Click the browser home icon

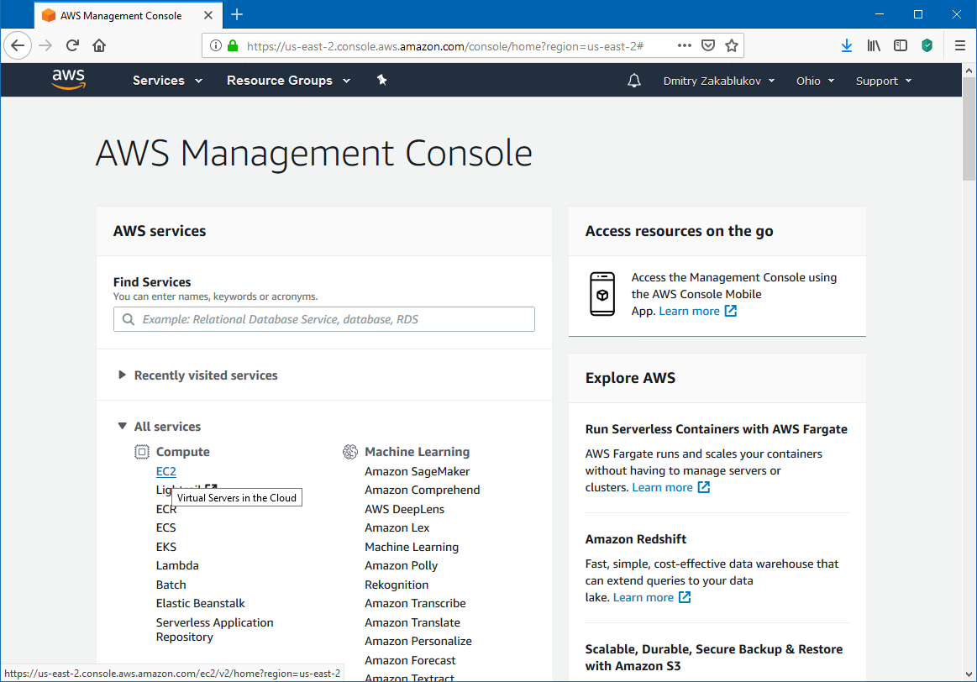point(99,45)
